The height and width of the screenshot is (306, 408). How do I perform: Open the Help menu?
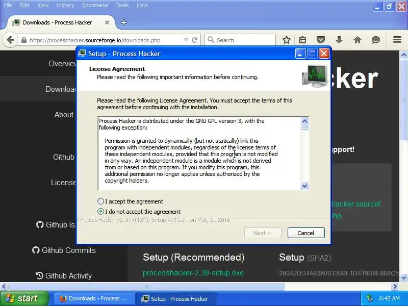point(142,5)
